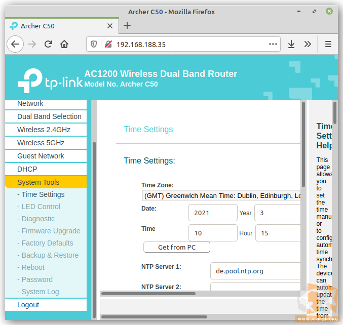Click the browser forward arrow
Viewport: 343px width, 325px height.
(x=32, y=45)
